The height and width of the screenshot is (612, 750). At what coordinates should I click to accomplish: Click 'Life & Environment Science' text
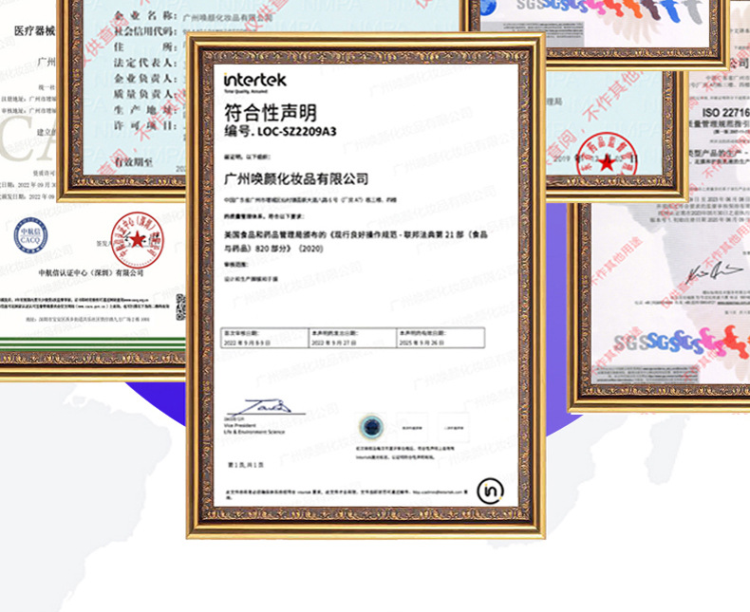[254, 432]
